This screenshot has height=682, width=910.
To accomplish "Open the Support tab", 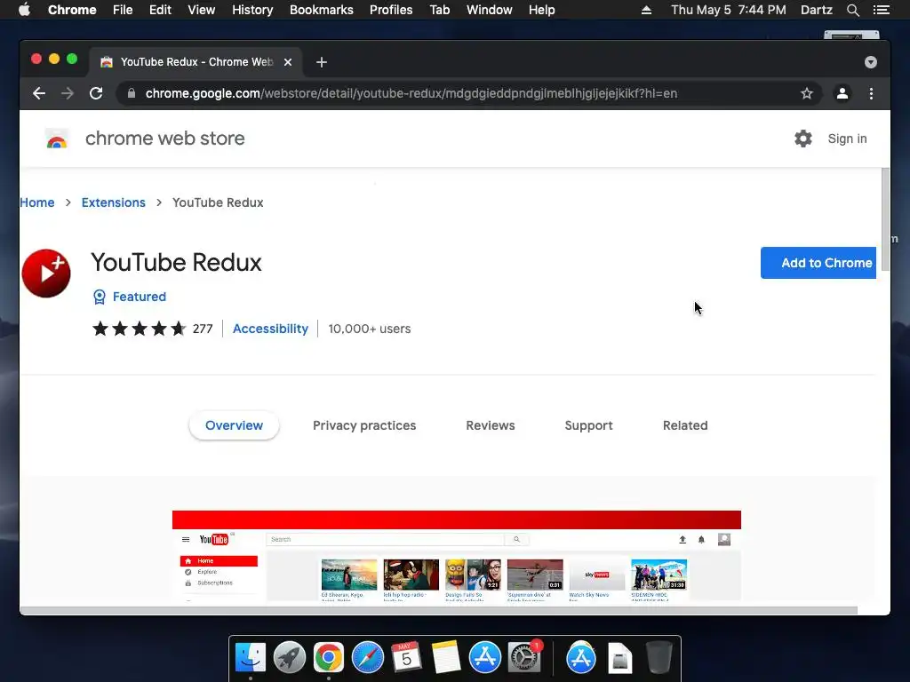I will click(588, 425).
